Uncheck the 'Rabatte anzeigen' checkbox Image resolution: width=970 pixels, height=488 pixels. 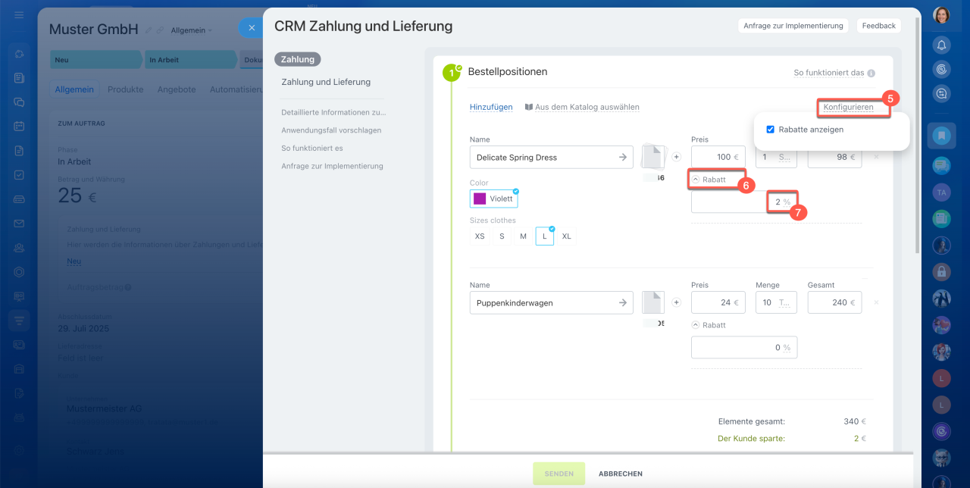771,130
